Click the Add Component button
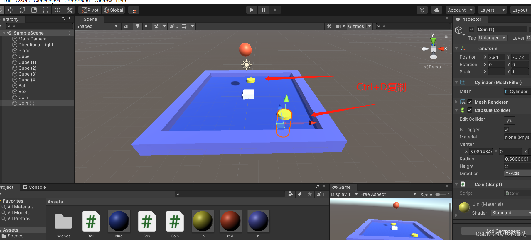Image resolution: width=531 pixels, height=240 pixels. click(x=496, y=231)
